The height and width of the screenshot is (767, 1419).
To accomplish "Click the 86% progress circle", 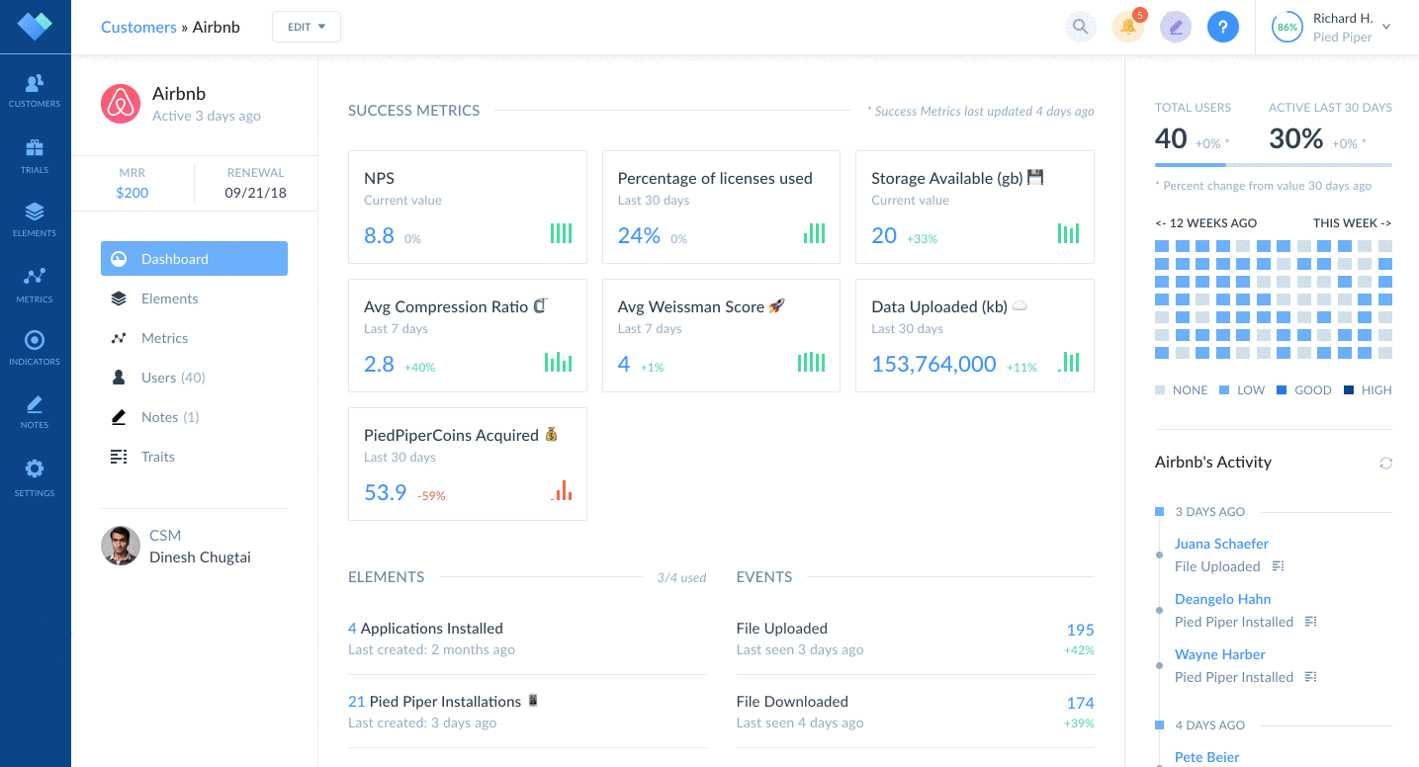I will [1287, 28].
